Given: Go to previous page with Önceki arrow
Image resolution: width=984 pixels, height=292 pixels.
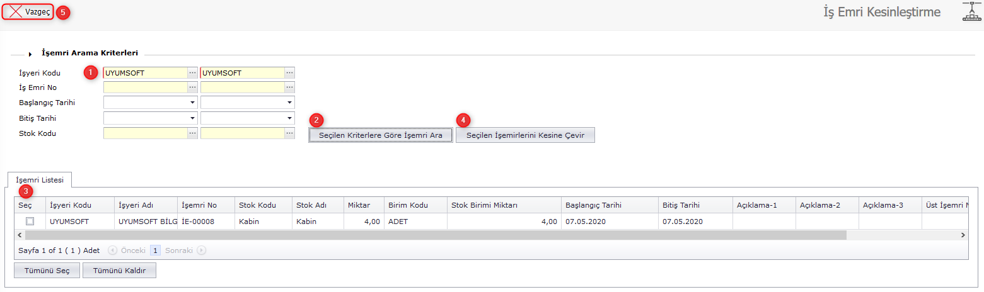Looking at the screenshot, I should pyautogui.click(x=113, y=250).
